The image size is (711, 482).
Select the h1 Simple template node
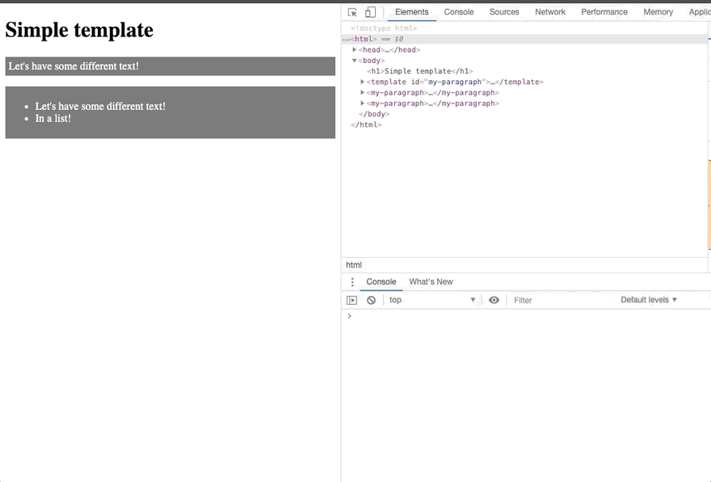click(x=420, y=71)
